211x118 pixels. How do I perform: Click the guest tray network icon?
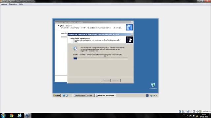[151, 95]
